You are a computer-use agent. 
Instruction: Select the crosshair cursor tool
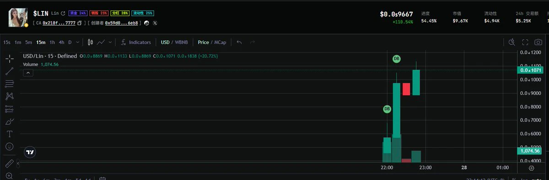[x=9, y=59]
